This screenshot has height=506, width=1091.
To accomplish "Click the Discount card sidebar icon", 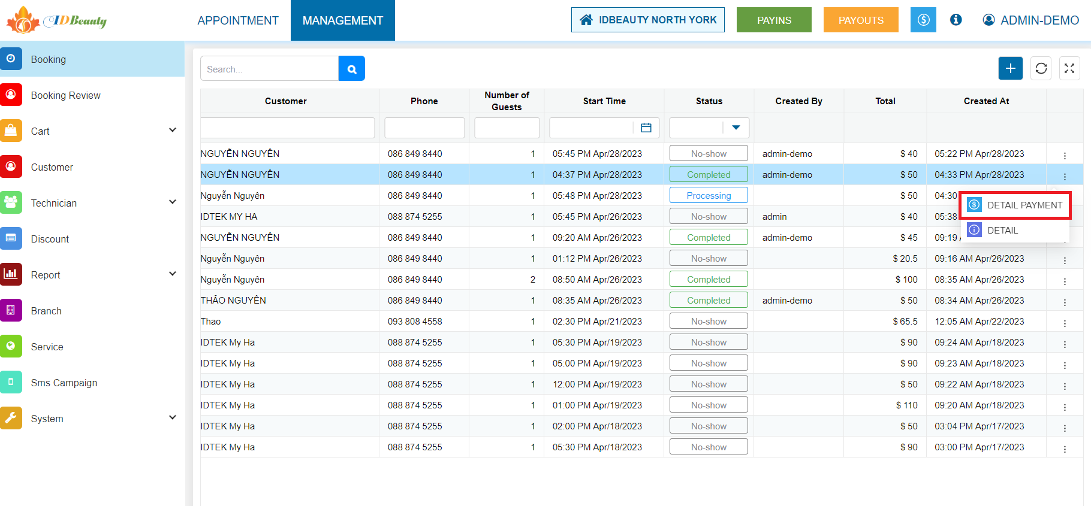I will (11, 238).
